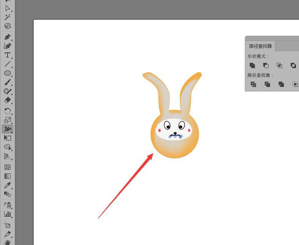Select the Blend tool
The width and height of the screenshot is (299, 245).
coord(8,194)
